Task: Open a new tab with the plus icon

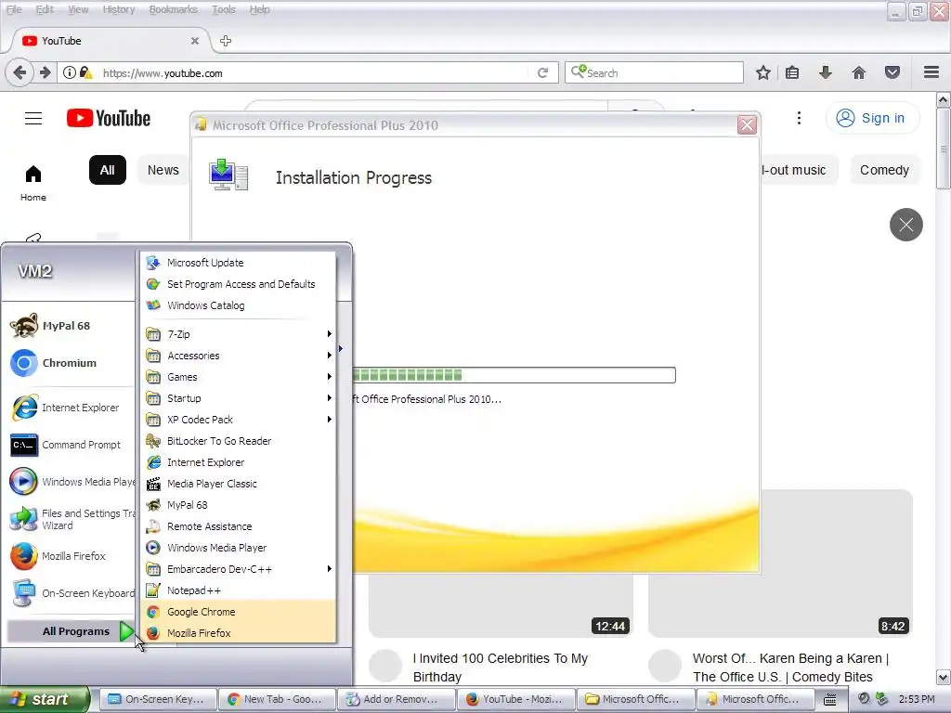Action: (x=226, y=41)
